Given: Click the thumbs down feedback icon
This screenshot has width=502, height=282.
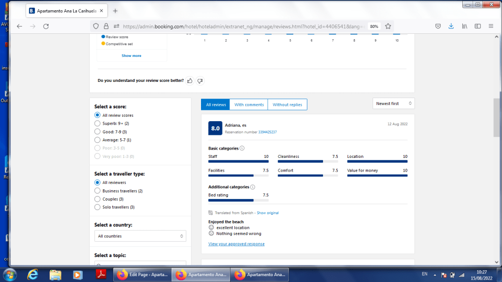Looking at the screenshot, I should coord(200,80).
